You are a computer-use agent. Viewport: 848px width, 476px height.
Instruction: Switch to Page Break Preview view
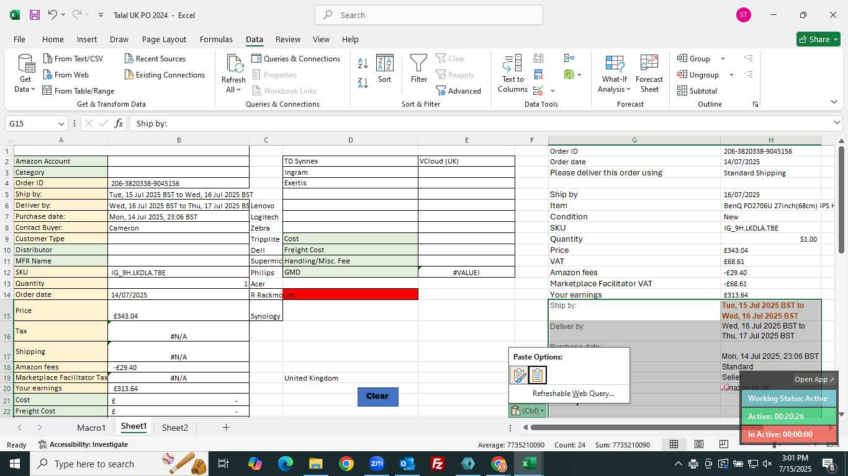pos(724,444)
